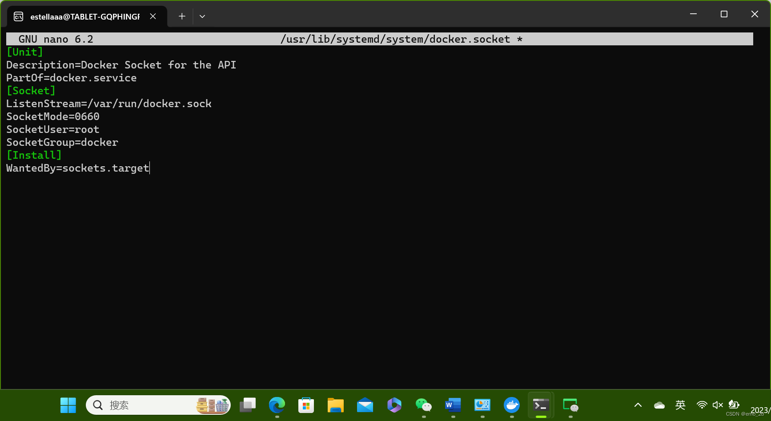
Task: Click the GNU nano 6.2 title text
Action: [56, 39]
